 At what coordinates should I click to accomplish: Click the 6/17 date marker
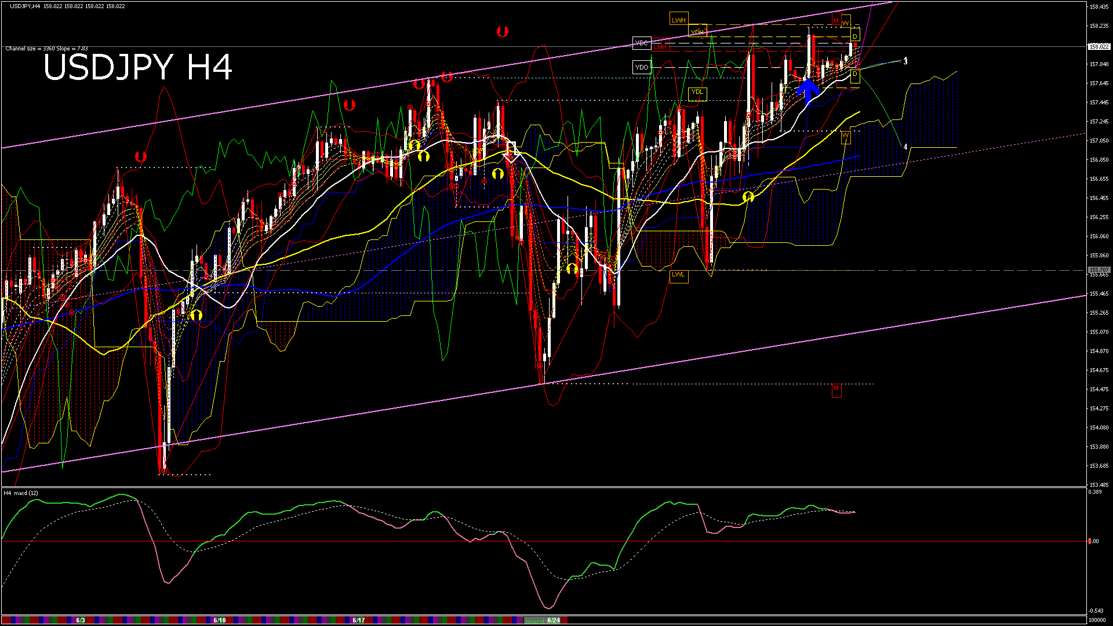[359, 620]
